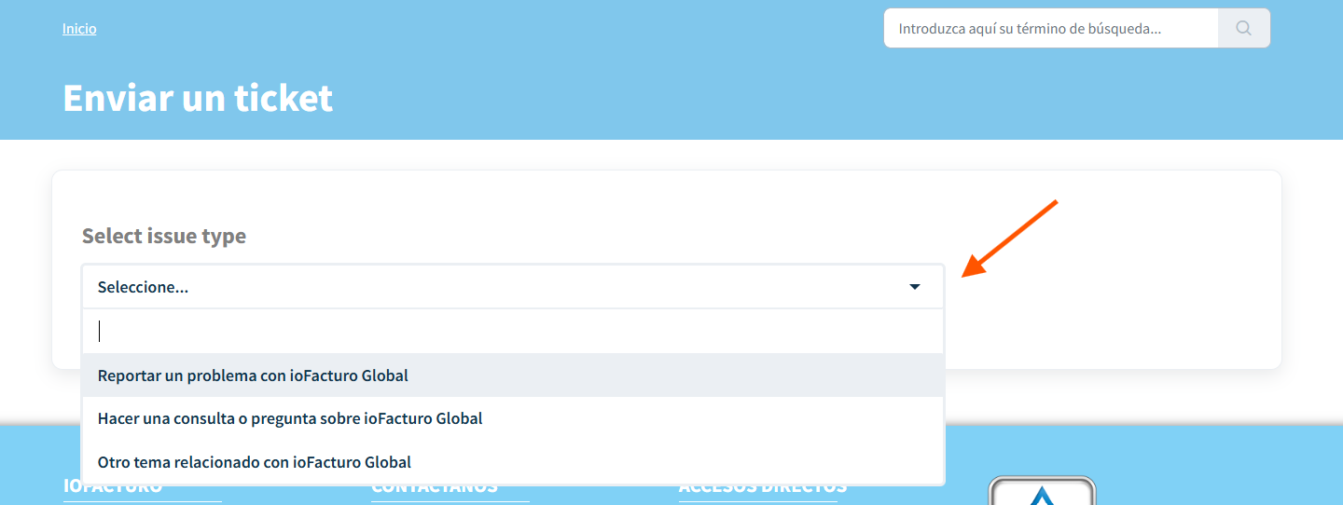Image resolution: width=1343 pixels, height=505 pixels.
Task: Focus the dropdown filter text box
Action: (513, 331)
